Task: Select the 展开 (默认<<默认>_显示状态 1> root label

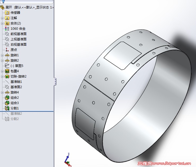Action: click(30, 7)
